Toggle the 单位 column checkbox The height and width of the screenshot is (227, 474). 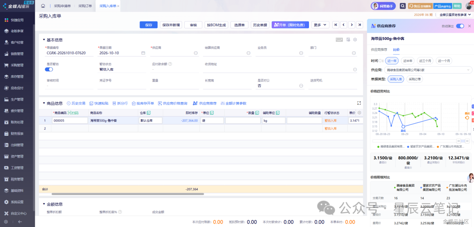[x=212, y=113]
